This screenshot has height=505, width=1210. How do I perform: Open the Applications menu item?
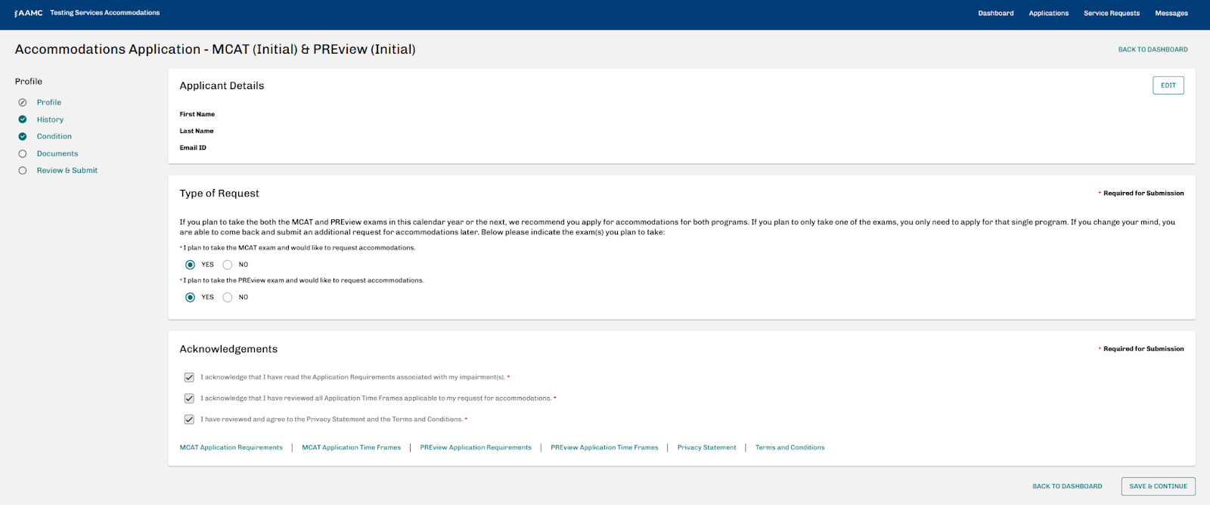click(x=1048, y=14)
